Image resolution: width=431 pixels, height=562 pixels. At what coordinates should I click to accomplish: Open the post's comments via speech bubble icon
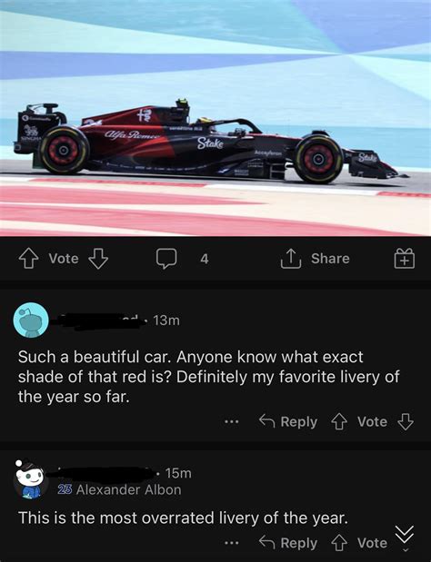point(166,259)
